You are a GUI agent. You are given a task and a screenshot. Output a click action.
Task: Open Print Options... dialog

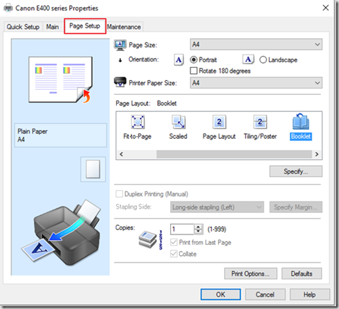click(250, 274)
